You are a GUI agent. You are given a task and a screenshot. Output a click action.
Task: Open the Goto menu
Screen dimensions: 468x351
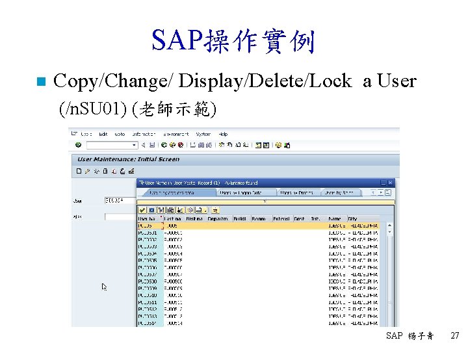point(120,134)
